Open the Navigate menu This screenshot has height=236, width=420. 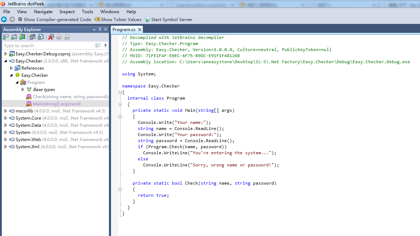43,11
